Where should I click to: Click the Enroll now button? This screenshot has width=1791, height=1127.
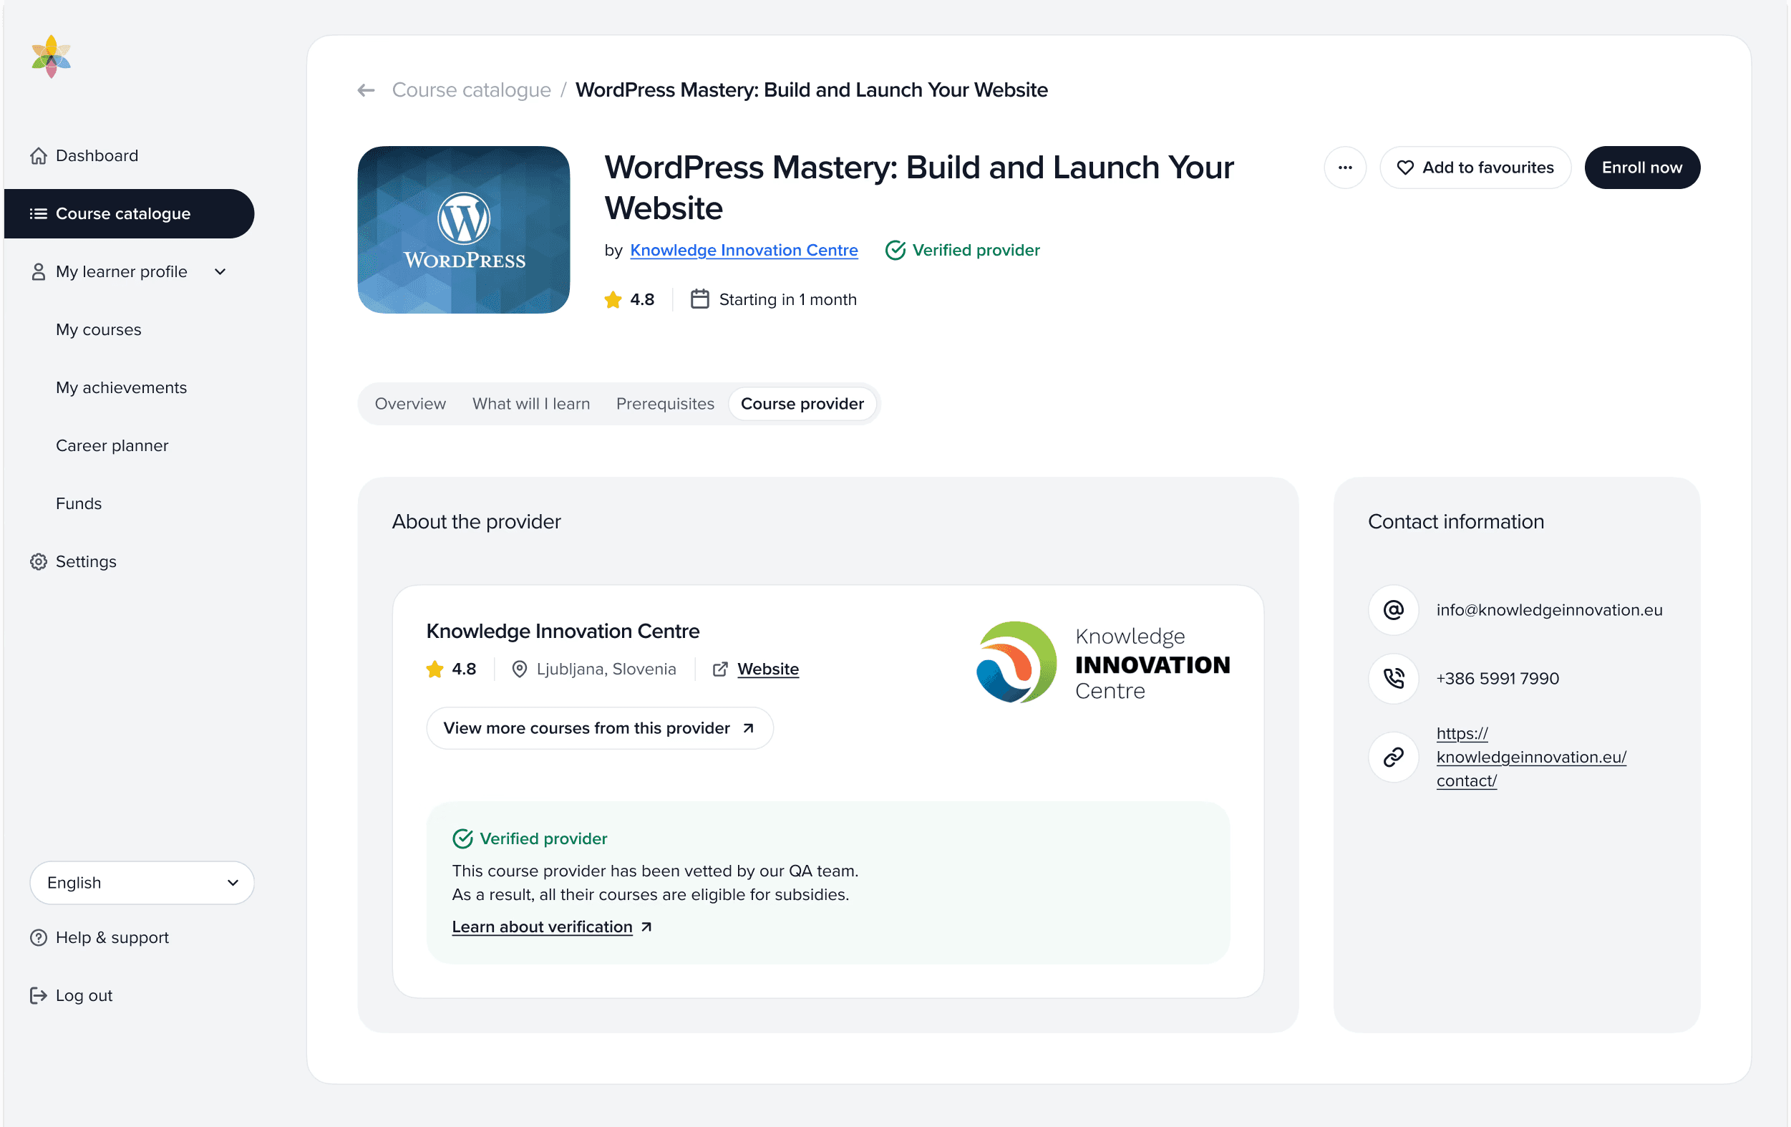coord(1641,168)
